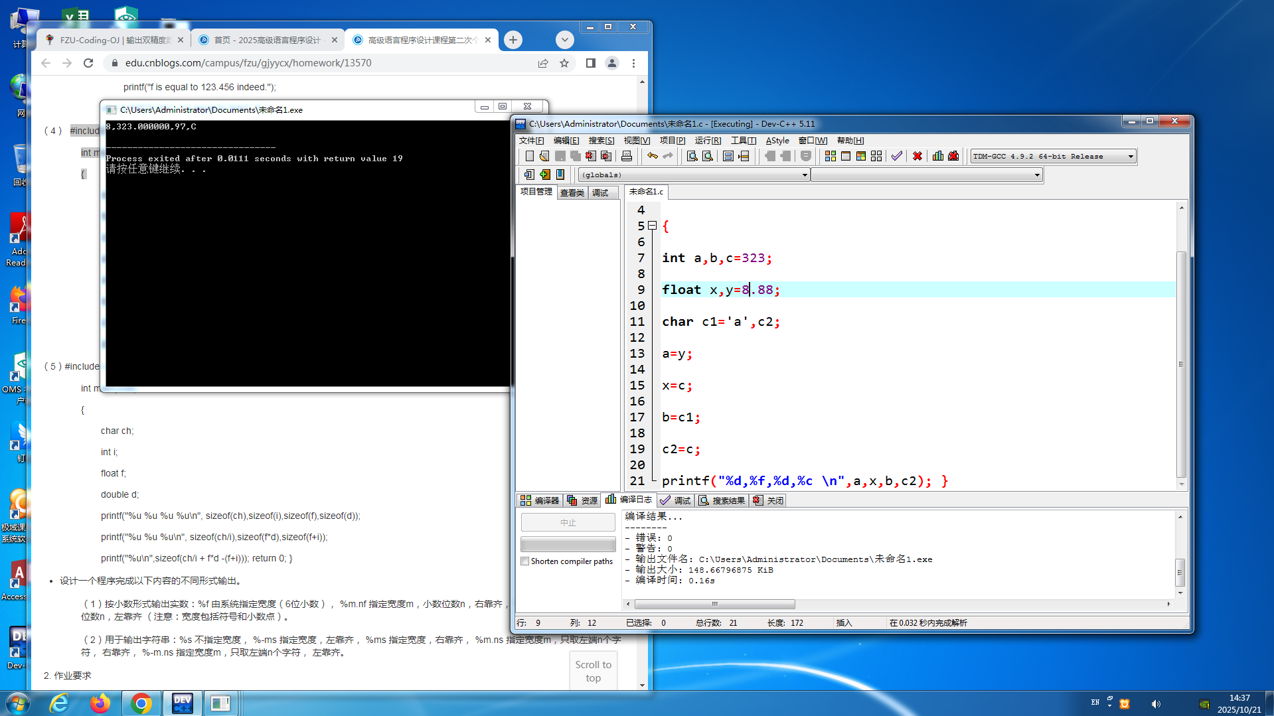Switch to the 首页 - 2025 Chrome tab
Screen dimensions: 1274x716
coord(267,40)
